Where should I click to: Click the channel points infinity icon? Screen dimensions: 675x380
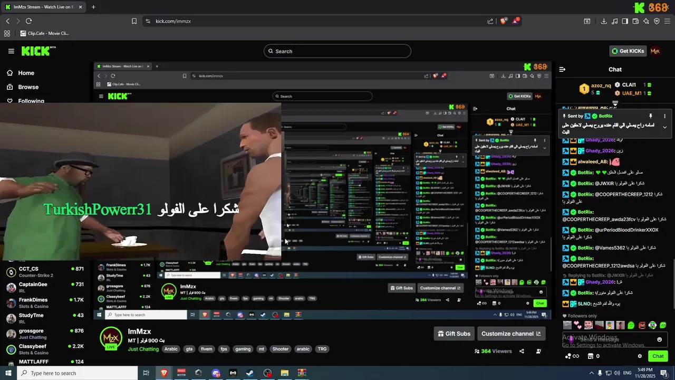click(x=572, y=356)
